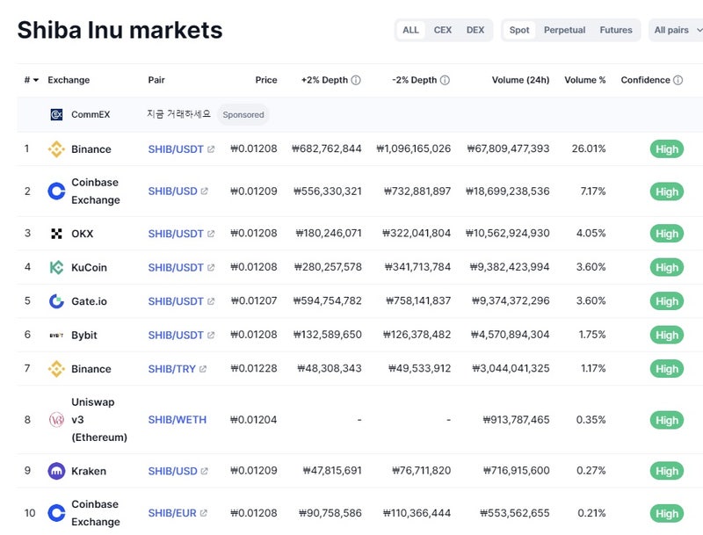Open Coinbase Exchange SHIB/USD pair link
The image size is (703, 535).
(172, 192)
